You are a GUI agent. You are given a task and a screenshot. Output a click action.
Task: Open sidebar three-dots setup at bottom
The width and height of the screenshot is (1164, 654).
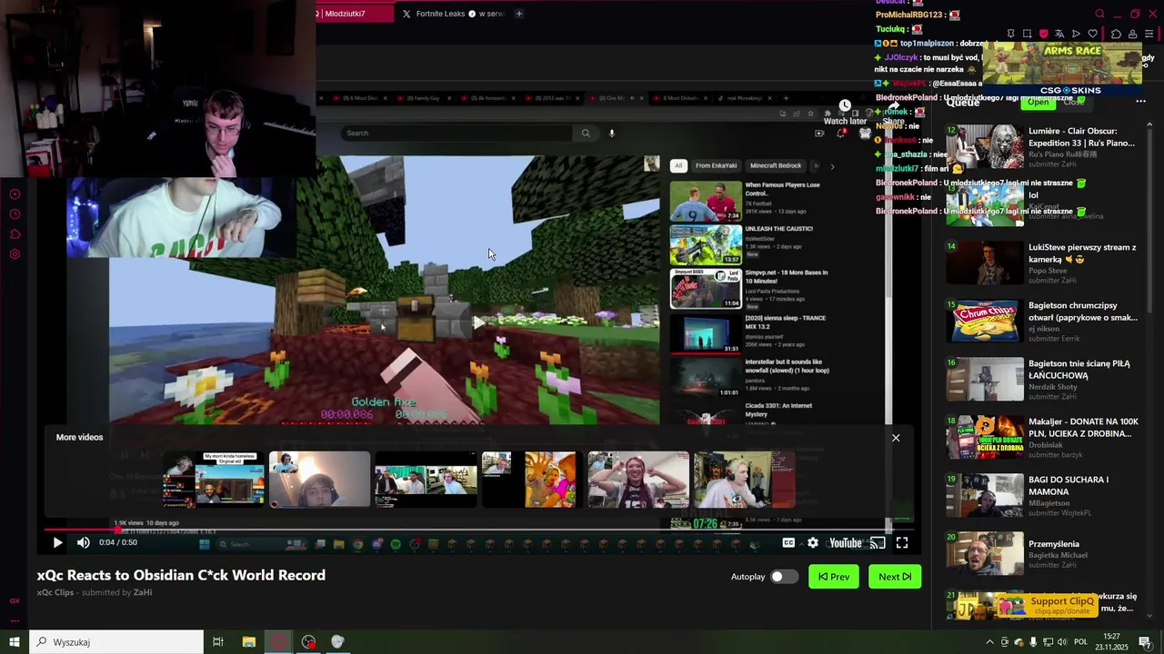pos(15,620)
